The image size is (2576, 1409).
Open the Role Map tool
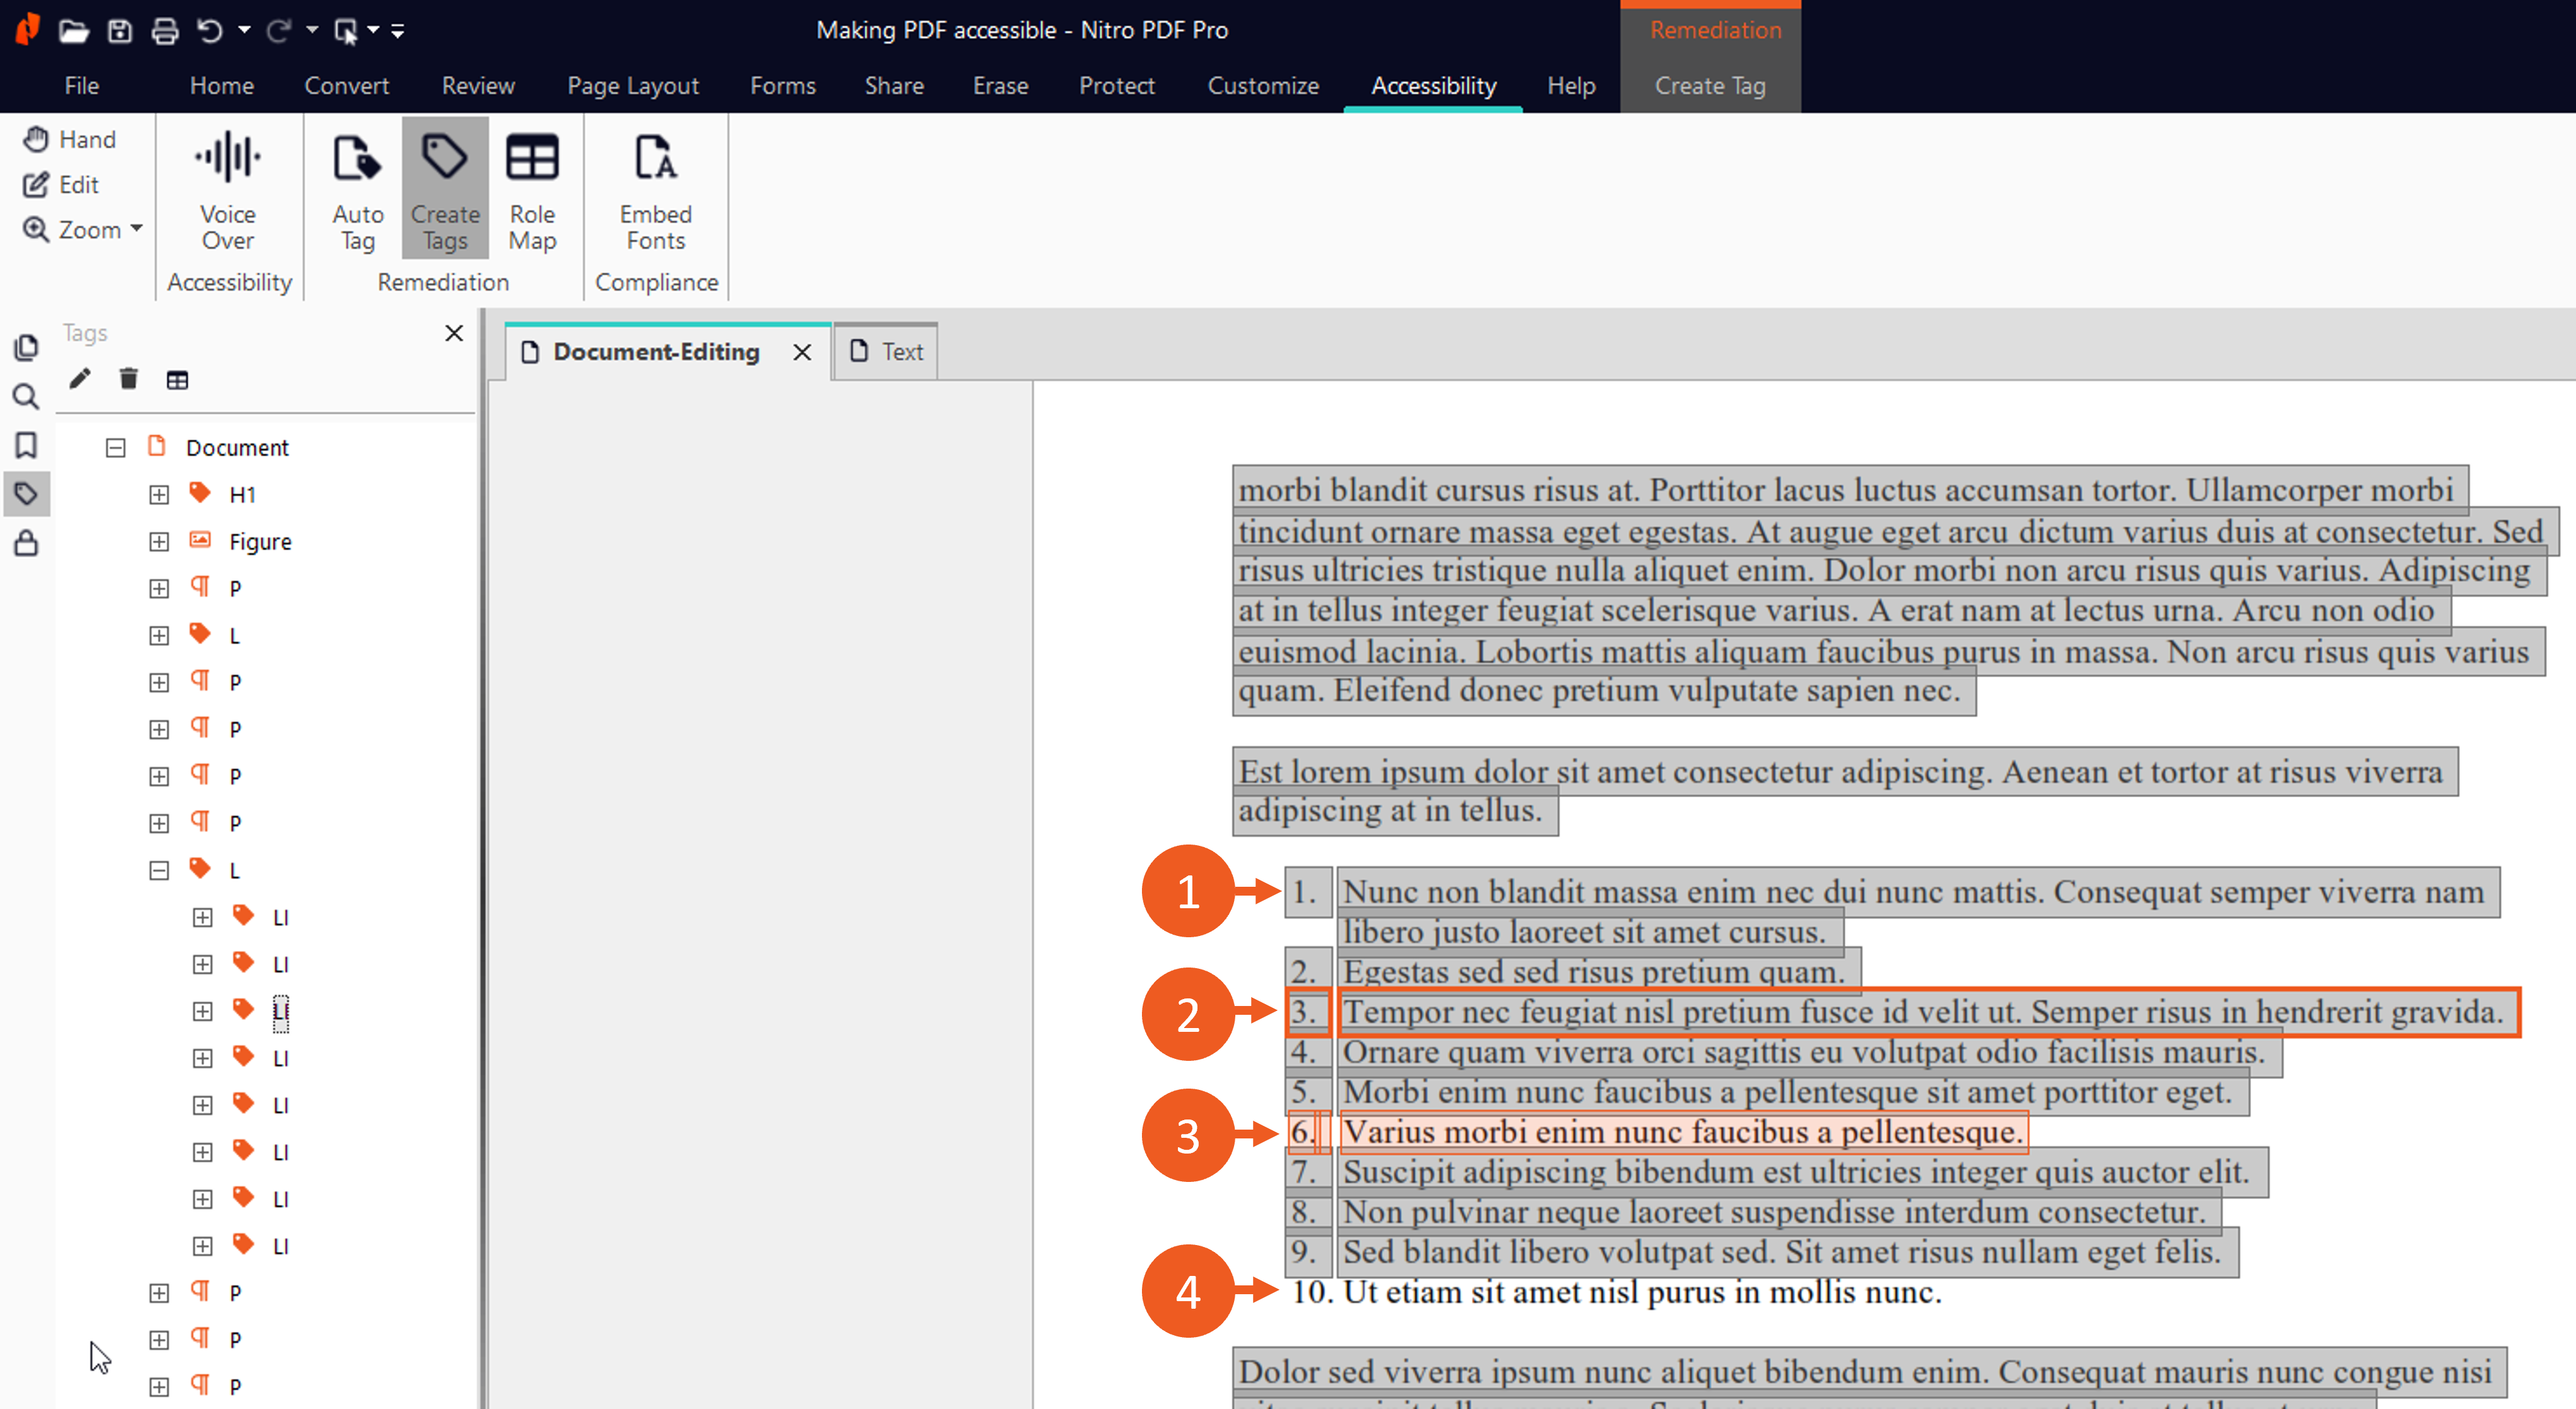click(x=531, y=191)
